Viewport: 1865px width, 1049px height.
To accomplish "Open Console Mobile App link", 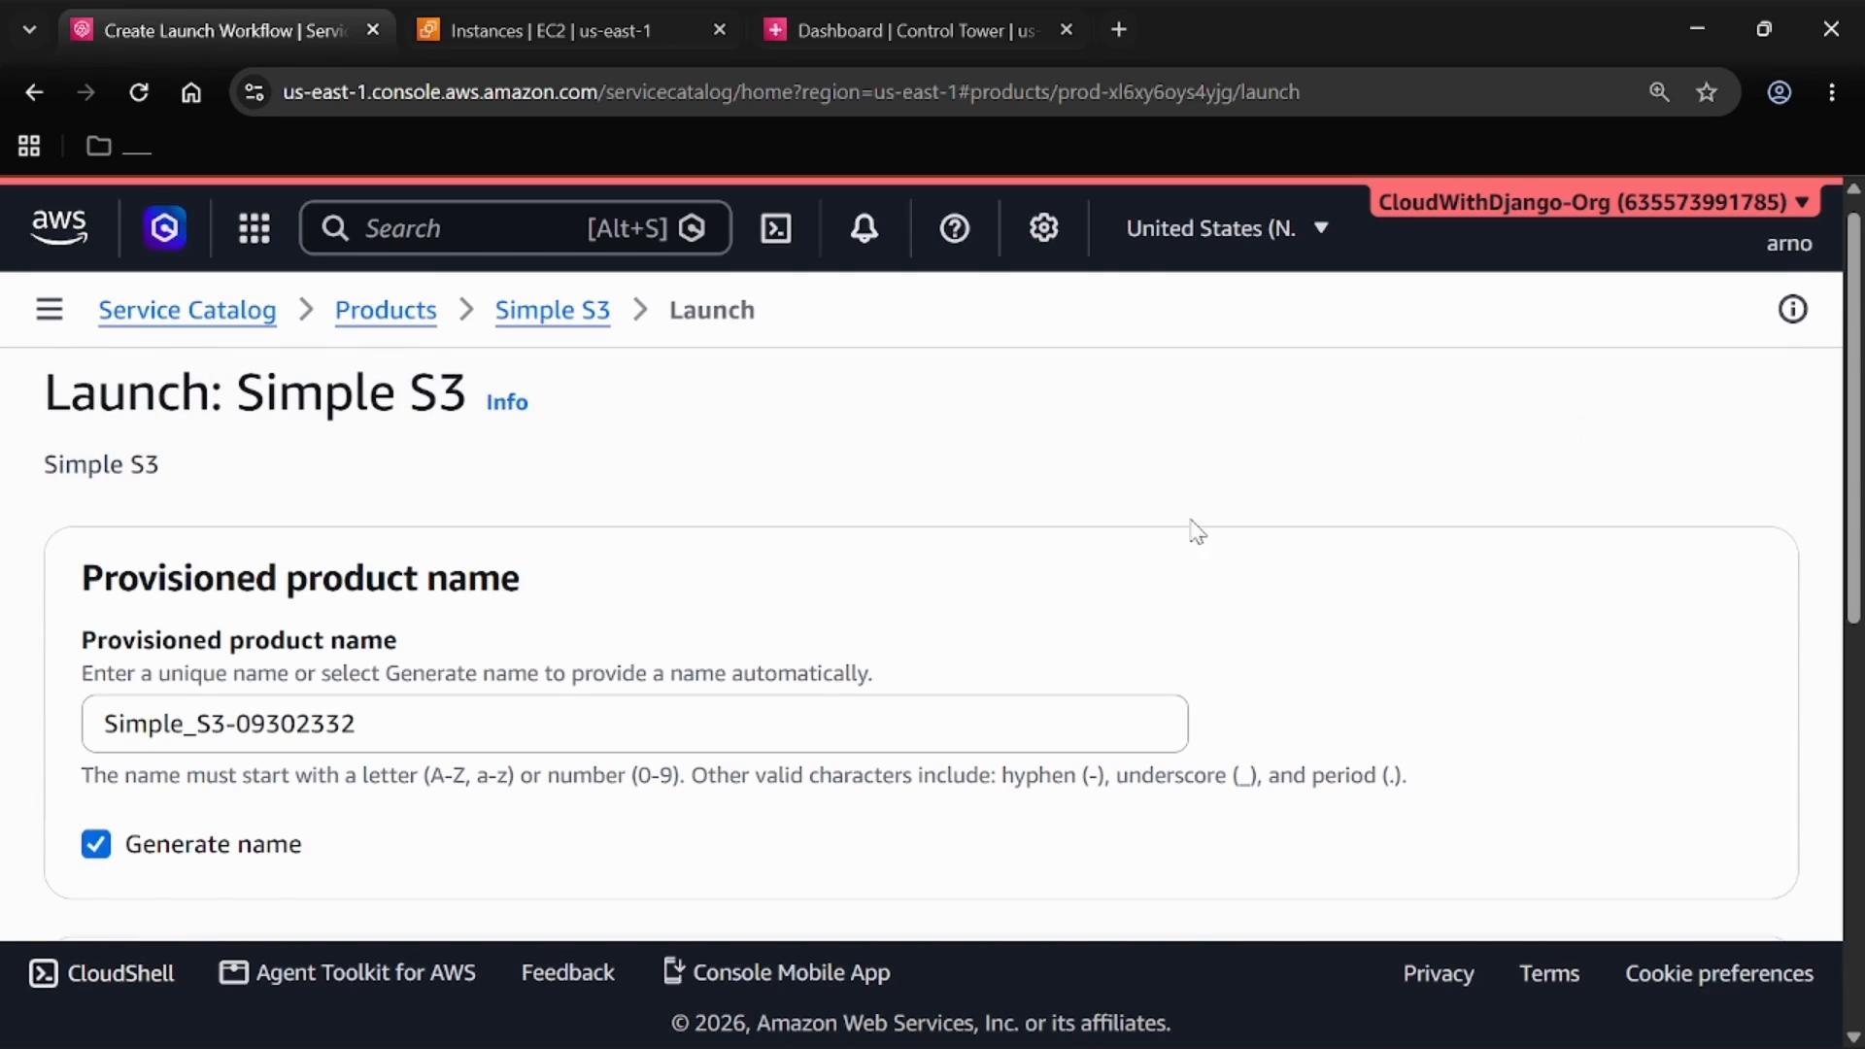I will (777, 972).
